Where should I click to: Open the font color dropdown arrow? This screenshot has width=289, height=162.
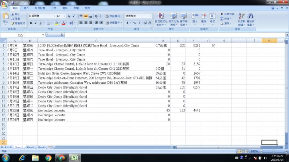click(67, 23)
